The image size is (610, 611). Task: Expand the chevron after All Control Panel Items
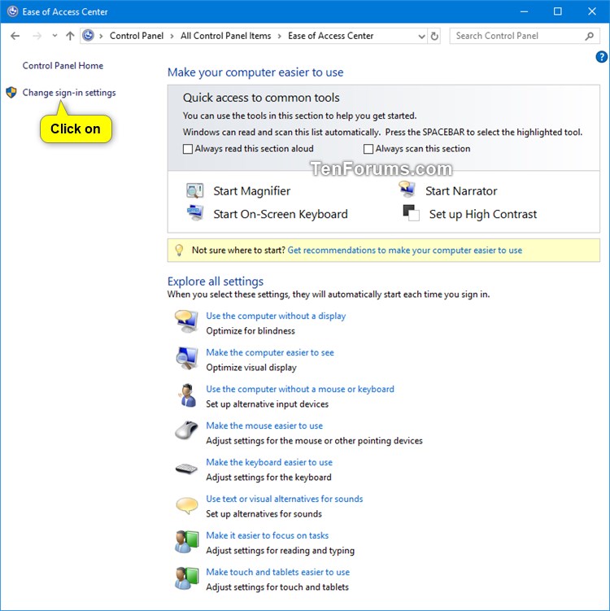279,37
